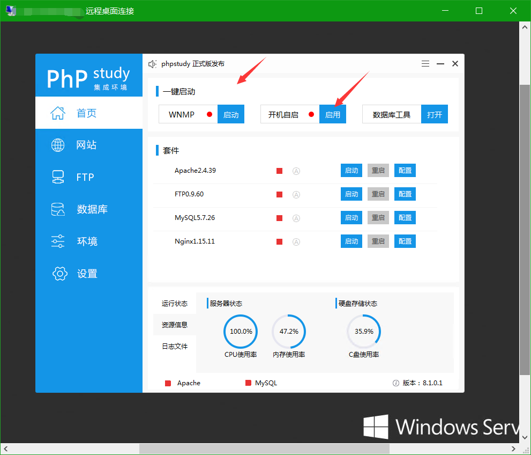Click the house icon beside 首页

click(58, 113)
